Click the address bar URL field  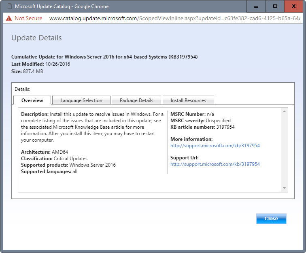(x=175, y=18)
